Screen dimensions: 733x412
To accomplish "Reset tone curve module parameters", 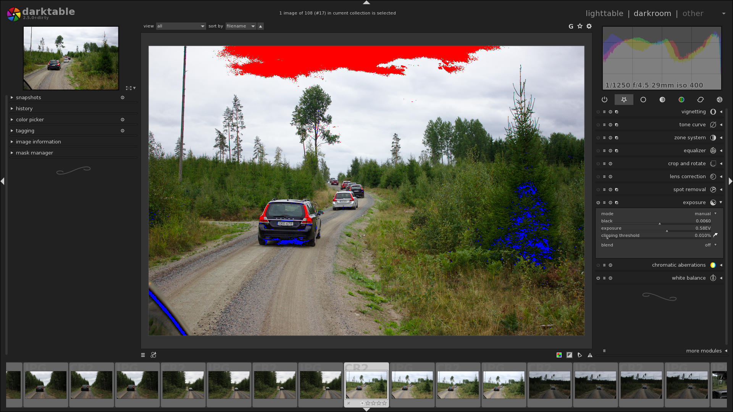I will click(x=610, y=125).
